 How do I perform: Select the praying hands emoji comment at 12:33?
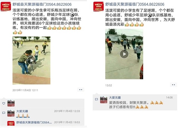click(x=23, y=116)
